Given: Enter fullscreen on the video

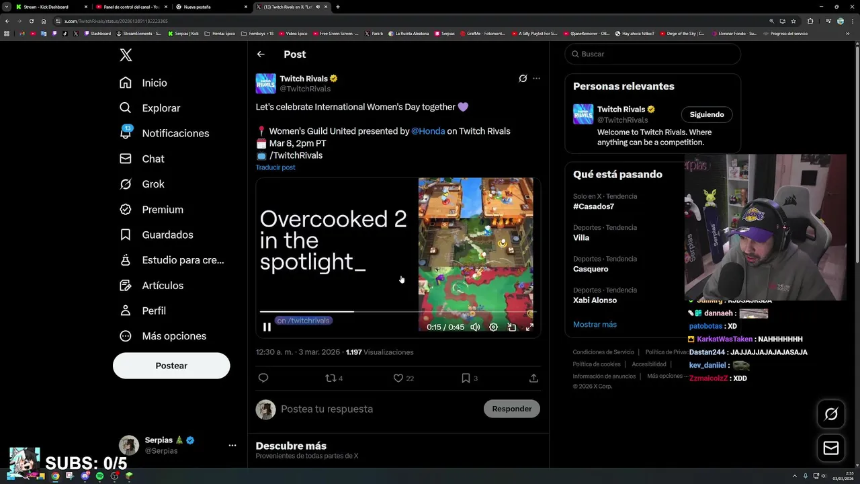Looking at the screenshot, I should point(529,327).
